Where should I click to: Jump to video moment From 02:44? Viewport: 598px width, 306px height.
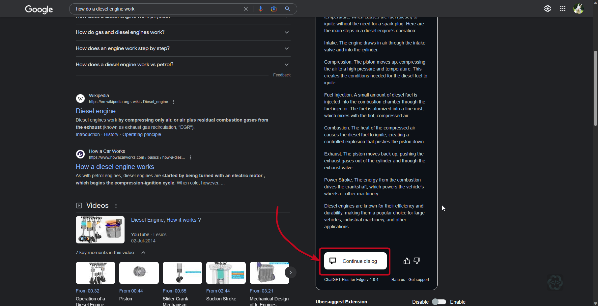coord(218,291)
